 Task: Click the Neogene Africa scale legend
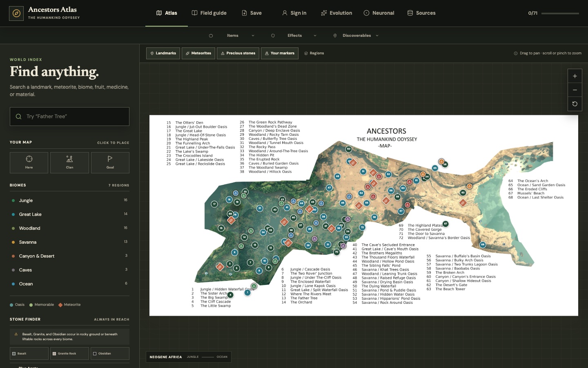(189, 357)
